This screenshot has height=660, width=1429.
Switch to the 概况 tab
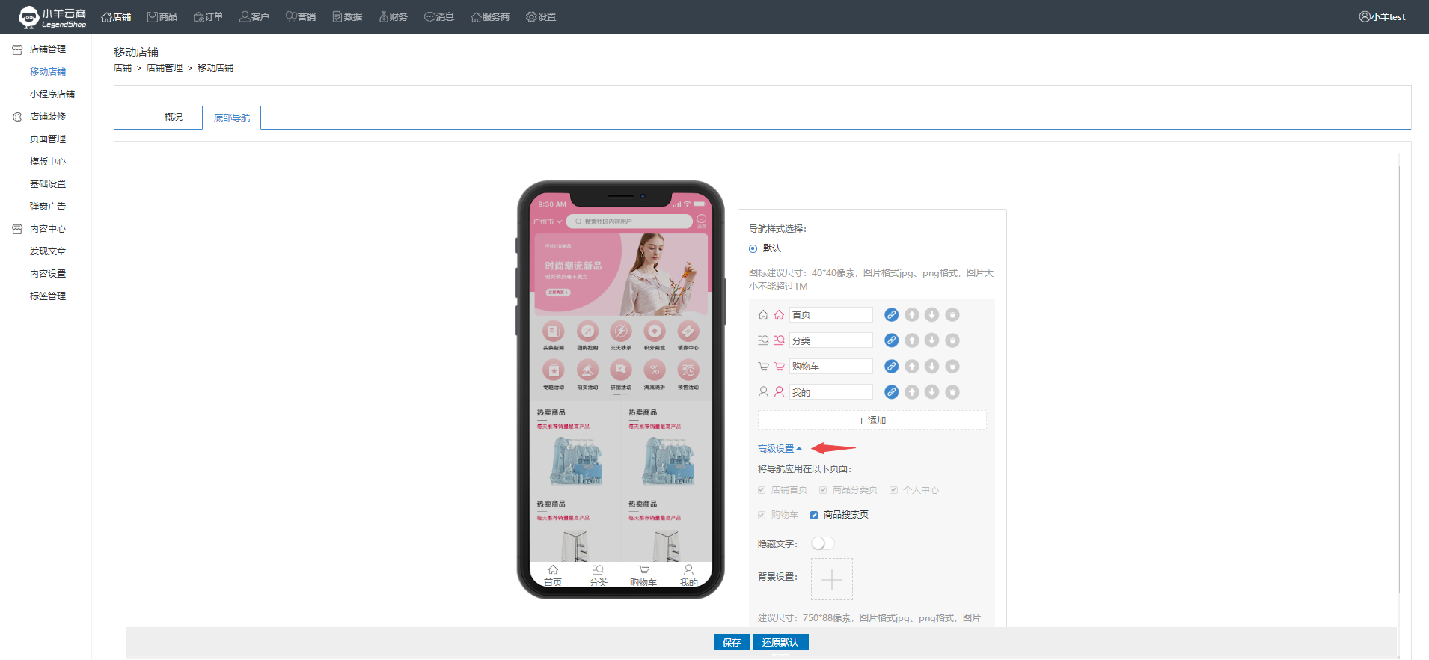[x=174, y=117]
